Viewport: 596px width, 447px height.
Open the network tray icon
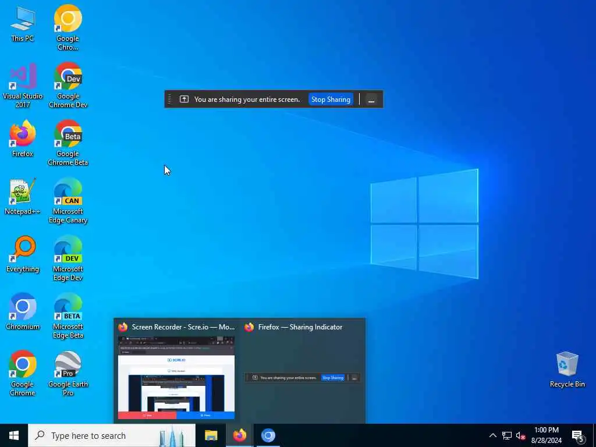pyautogui.click(x=507, y=435)
